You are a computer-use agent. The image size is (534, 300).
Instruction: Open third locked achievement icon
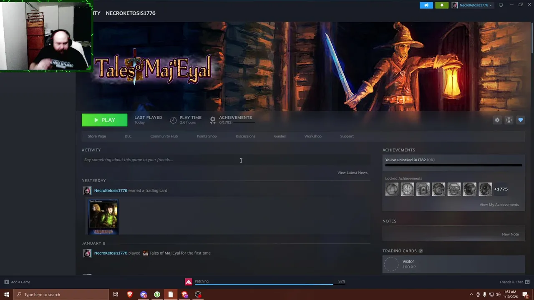(x=423, y=189)
